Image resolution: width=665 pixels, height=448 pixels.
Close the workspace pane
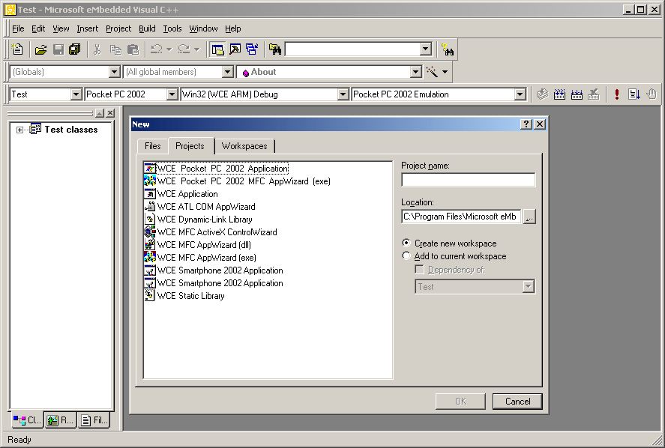(x=110, y=113)
